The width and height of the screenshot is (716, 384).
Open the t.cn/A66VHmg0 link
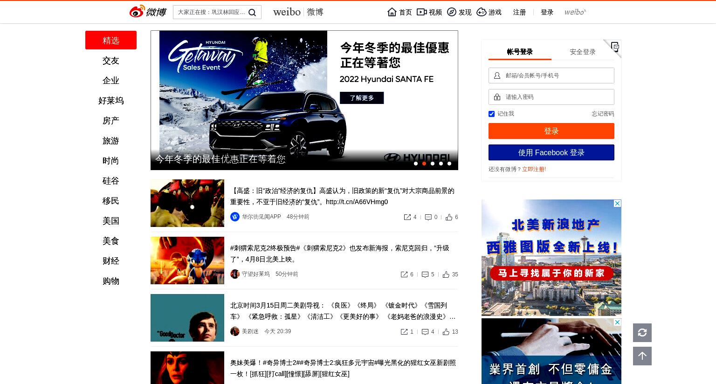tap(357, 202)
